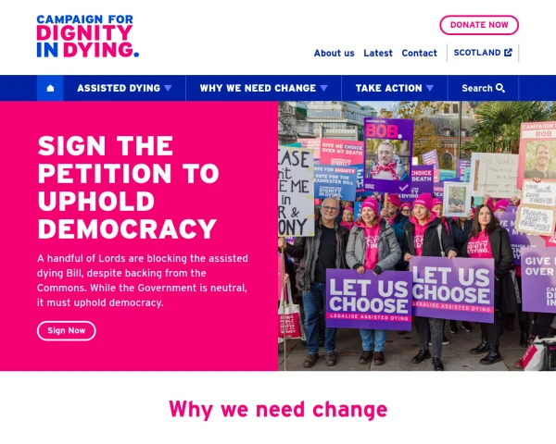Expand the Why We Need Change arrow
The height and width of the screenshot is (444, 556).
pos(323,88)
